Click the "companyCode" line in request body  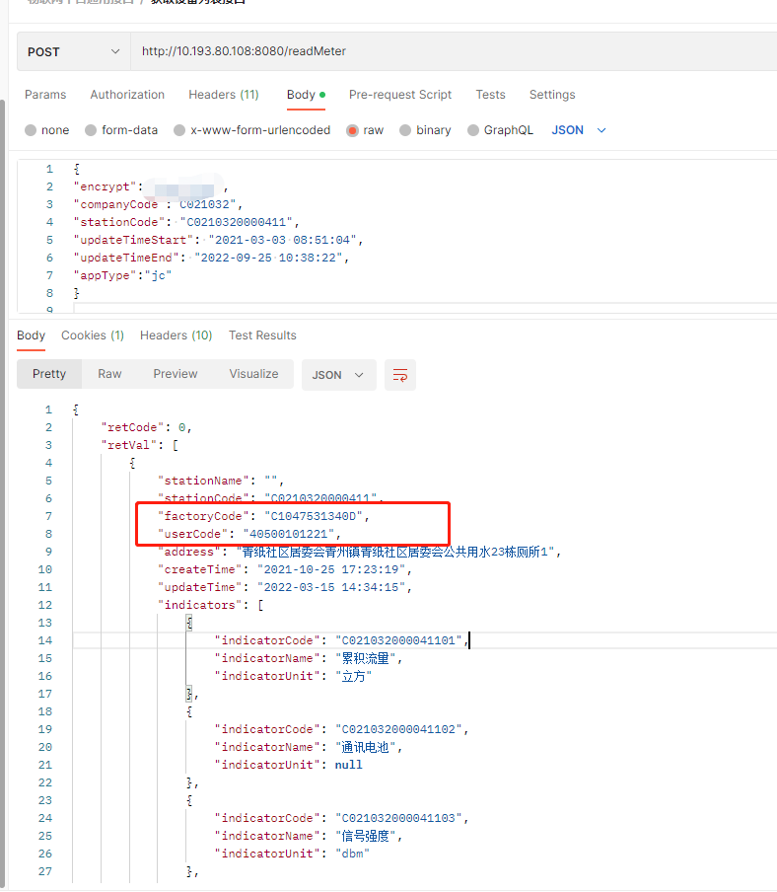pos(158,204)
